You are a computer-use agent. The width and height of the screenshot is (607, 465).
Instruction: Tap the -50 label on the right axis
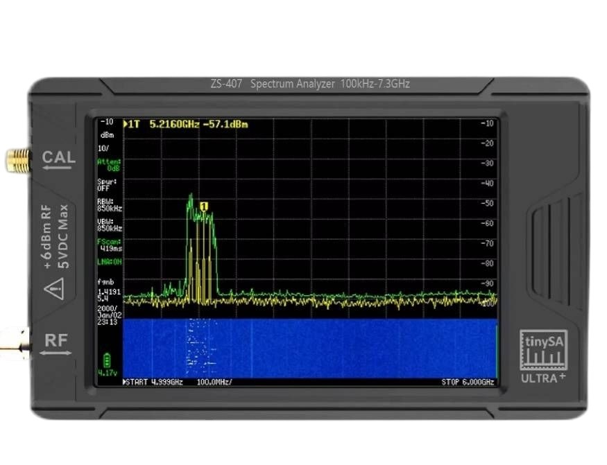(x=488, y=204)
